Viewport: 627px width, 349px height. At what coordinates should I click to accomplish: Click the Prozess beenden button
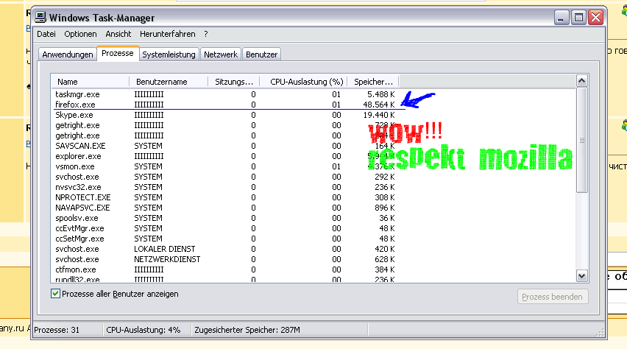coord(553,297)
